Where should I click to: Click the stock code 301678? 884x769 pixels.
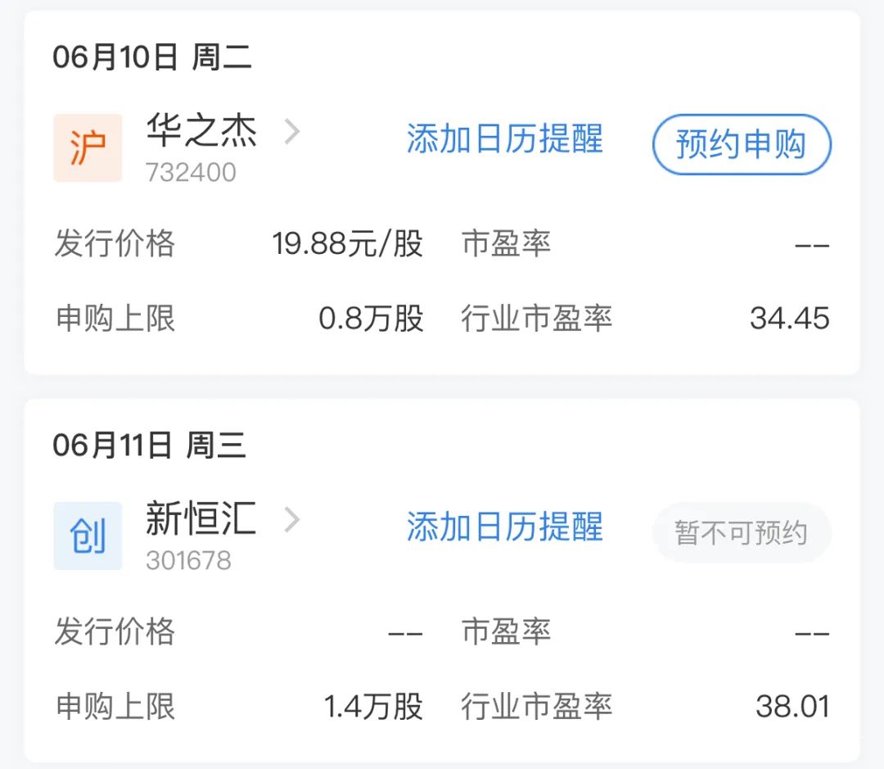(192, 559)
